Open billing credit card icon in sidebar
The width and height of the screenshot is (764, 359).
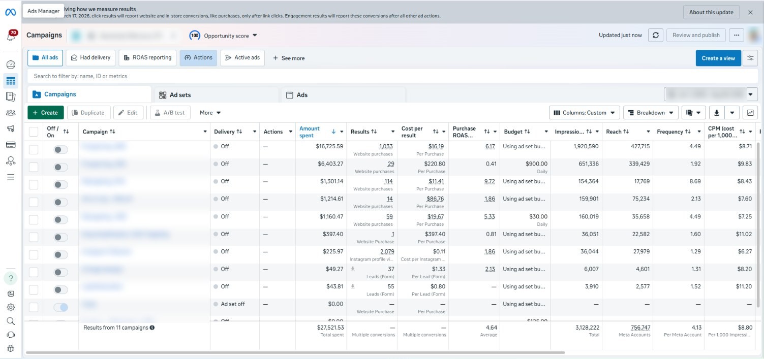tap(11, 145)
